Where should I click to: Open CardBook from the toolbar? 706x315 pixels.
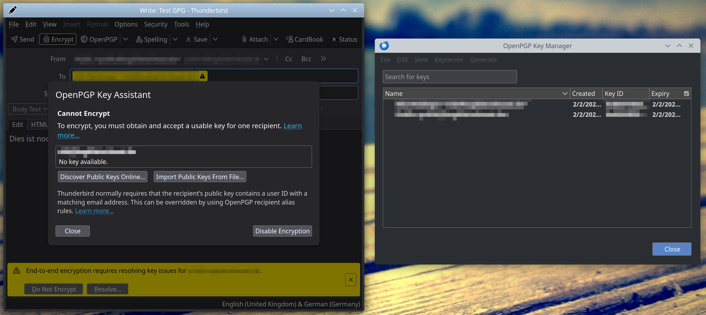click(x=304, y=39)
